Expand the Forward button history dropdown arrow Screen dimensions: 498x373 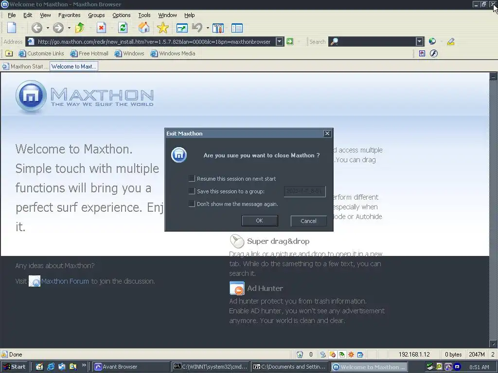pyautogui.click(x=69, y=28)
